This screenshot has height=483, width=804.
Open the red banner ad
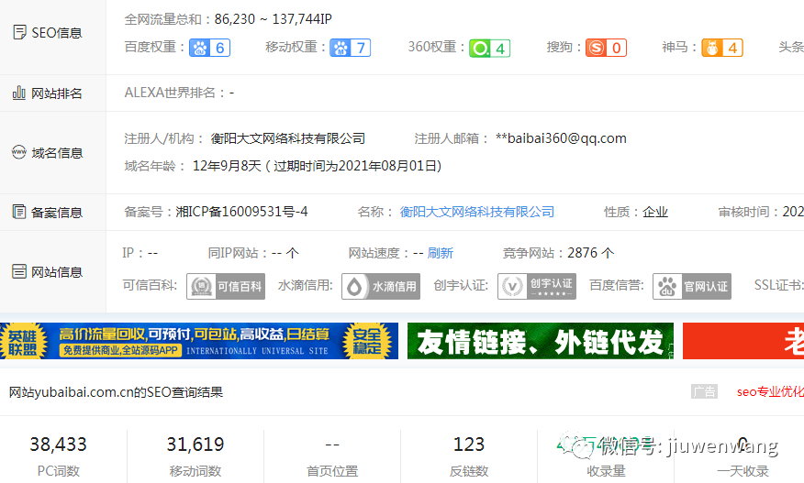pos(743,341)
